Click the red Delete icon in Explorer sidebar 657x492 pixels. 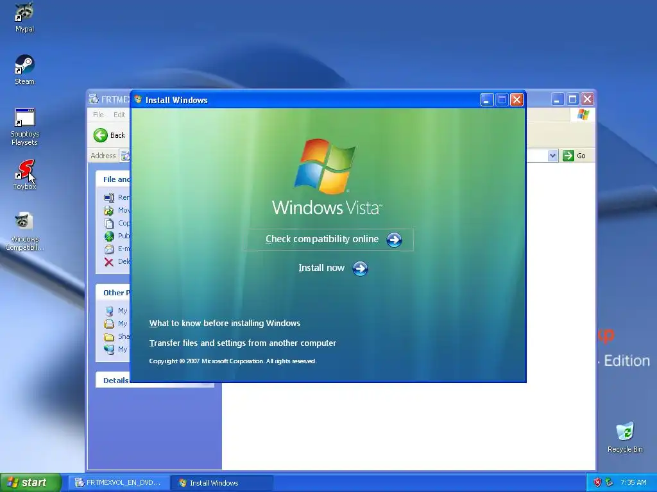109,262
